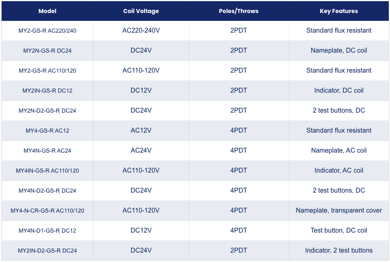Click the Model column header
390x262 pixels.
pos(47,11)
